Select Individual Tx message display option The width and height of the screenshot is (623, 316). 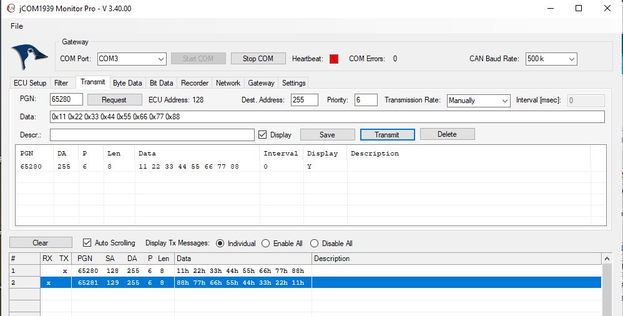(x=220, y=244)
